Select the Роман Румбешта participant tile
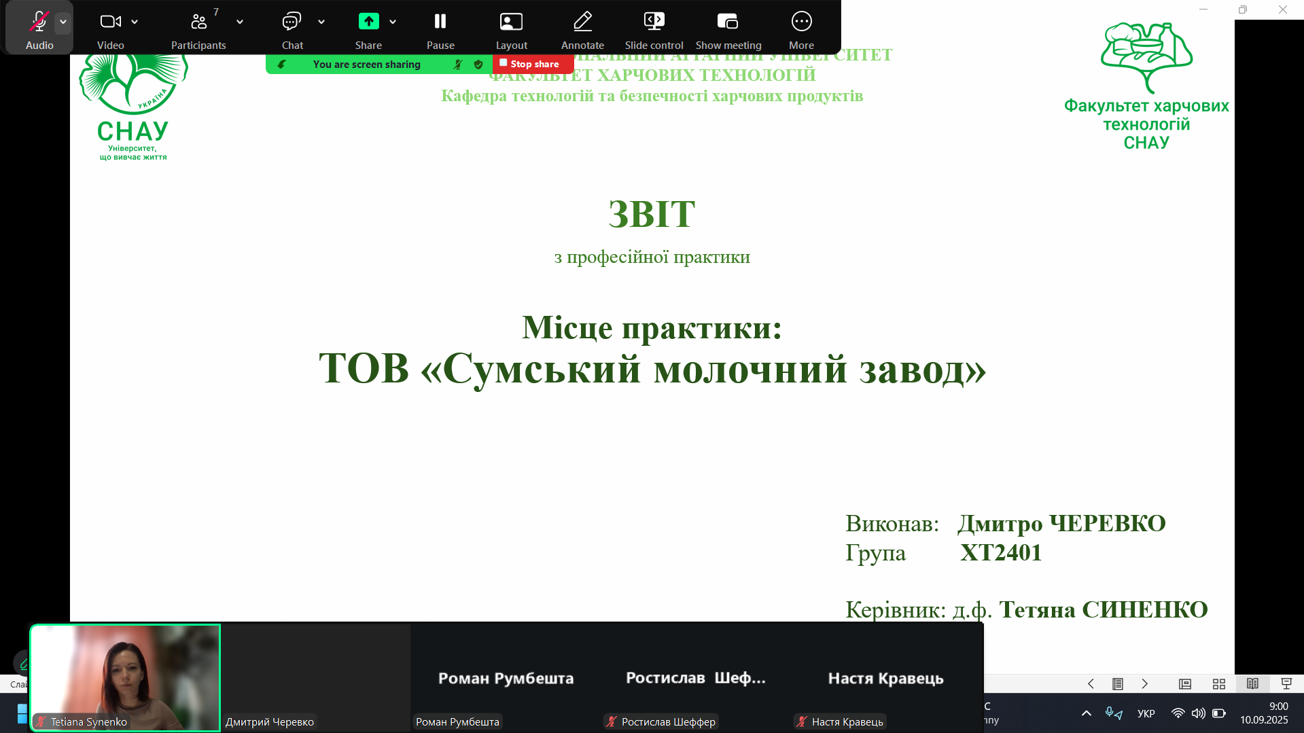The height and width of the screenshot is (733, 1304). tap(506, 677)
